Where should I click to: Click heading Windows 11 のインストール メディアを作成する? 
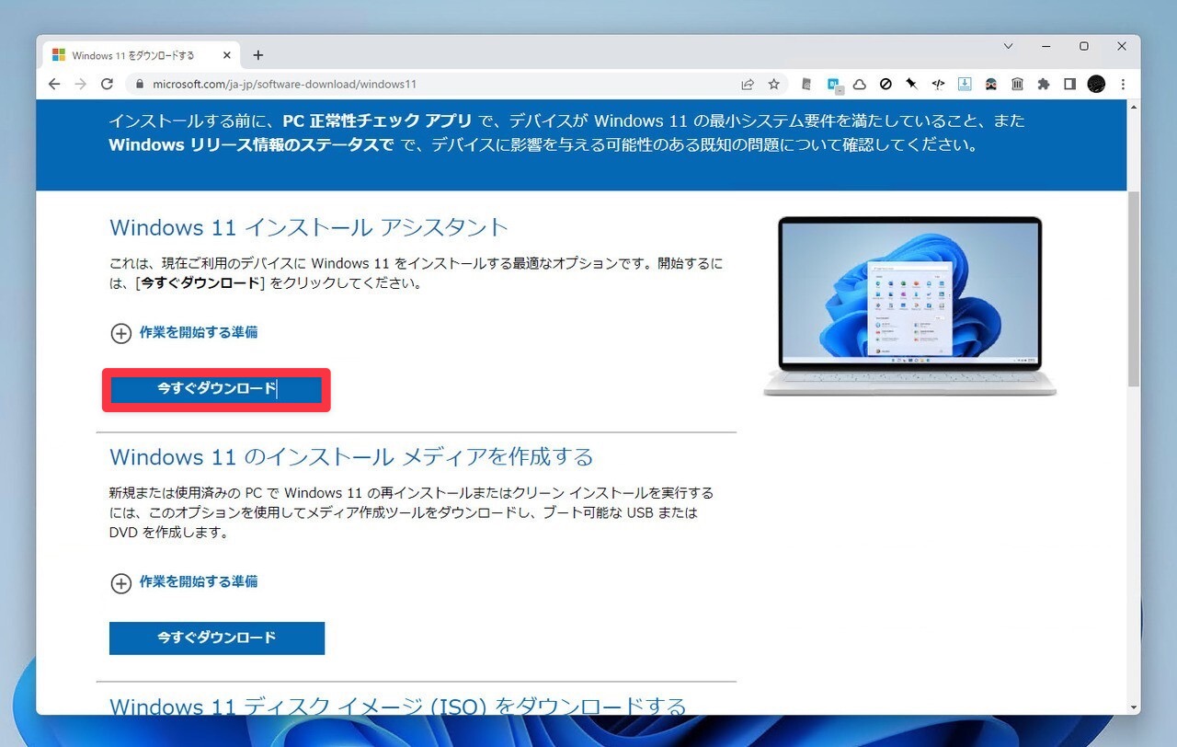pos(351,457)
